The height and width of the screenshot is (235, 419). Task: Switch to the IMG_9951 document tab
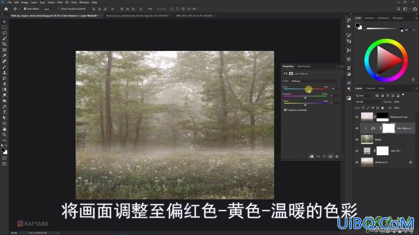tap(194, 16)
